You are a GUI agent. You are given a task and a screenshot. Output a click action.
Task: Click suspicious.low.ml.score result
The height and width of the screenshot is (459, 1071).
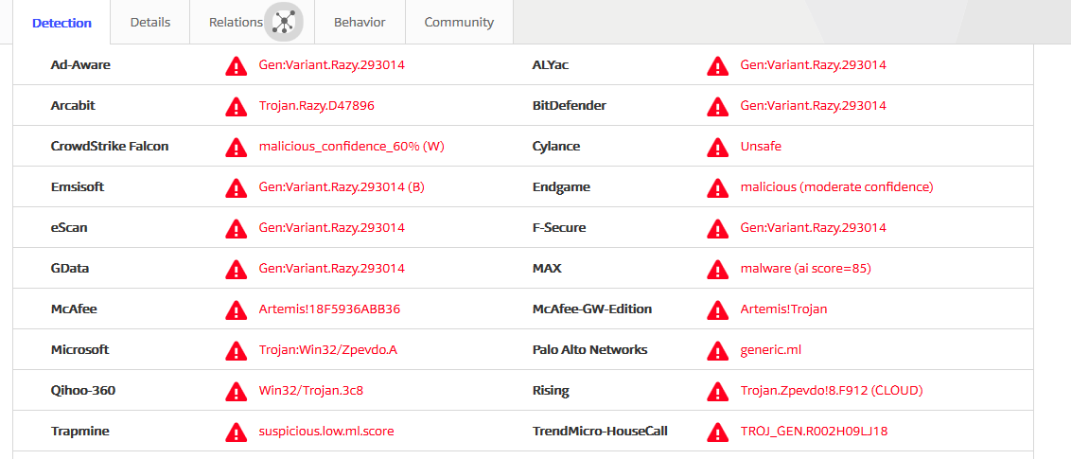326,431
